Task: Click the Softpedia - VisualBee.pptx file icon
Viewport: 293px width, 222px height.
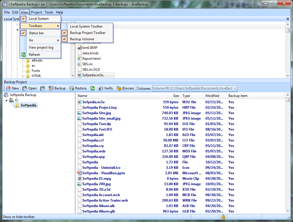Action: click(80, 173)
